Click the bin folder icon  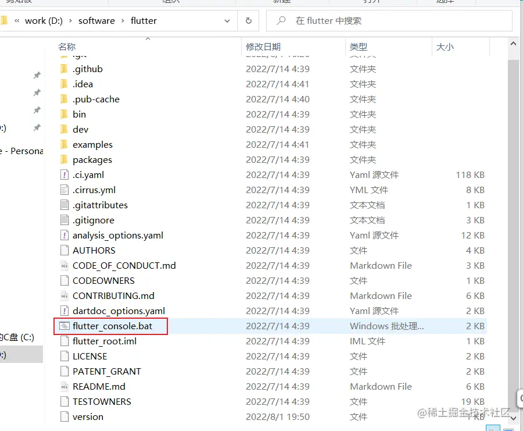tap(64, 114)
